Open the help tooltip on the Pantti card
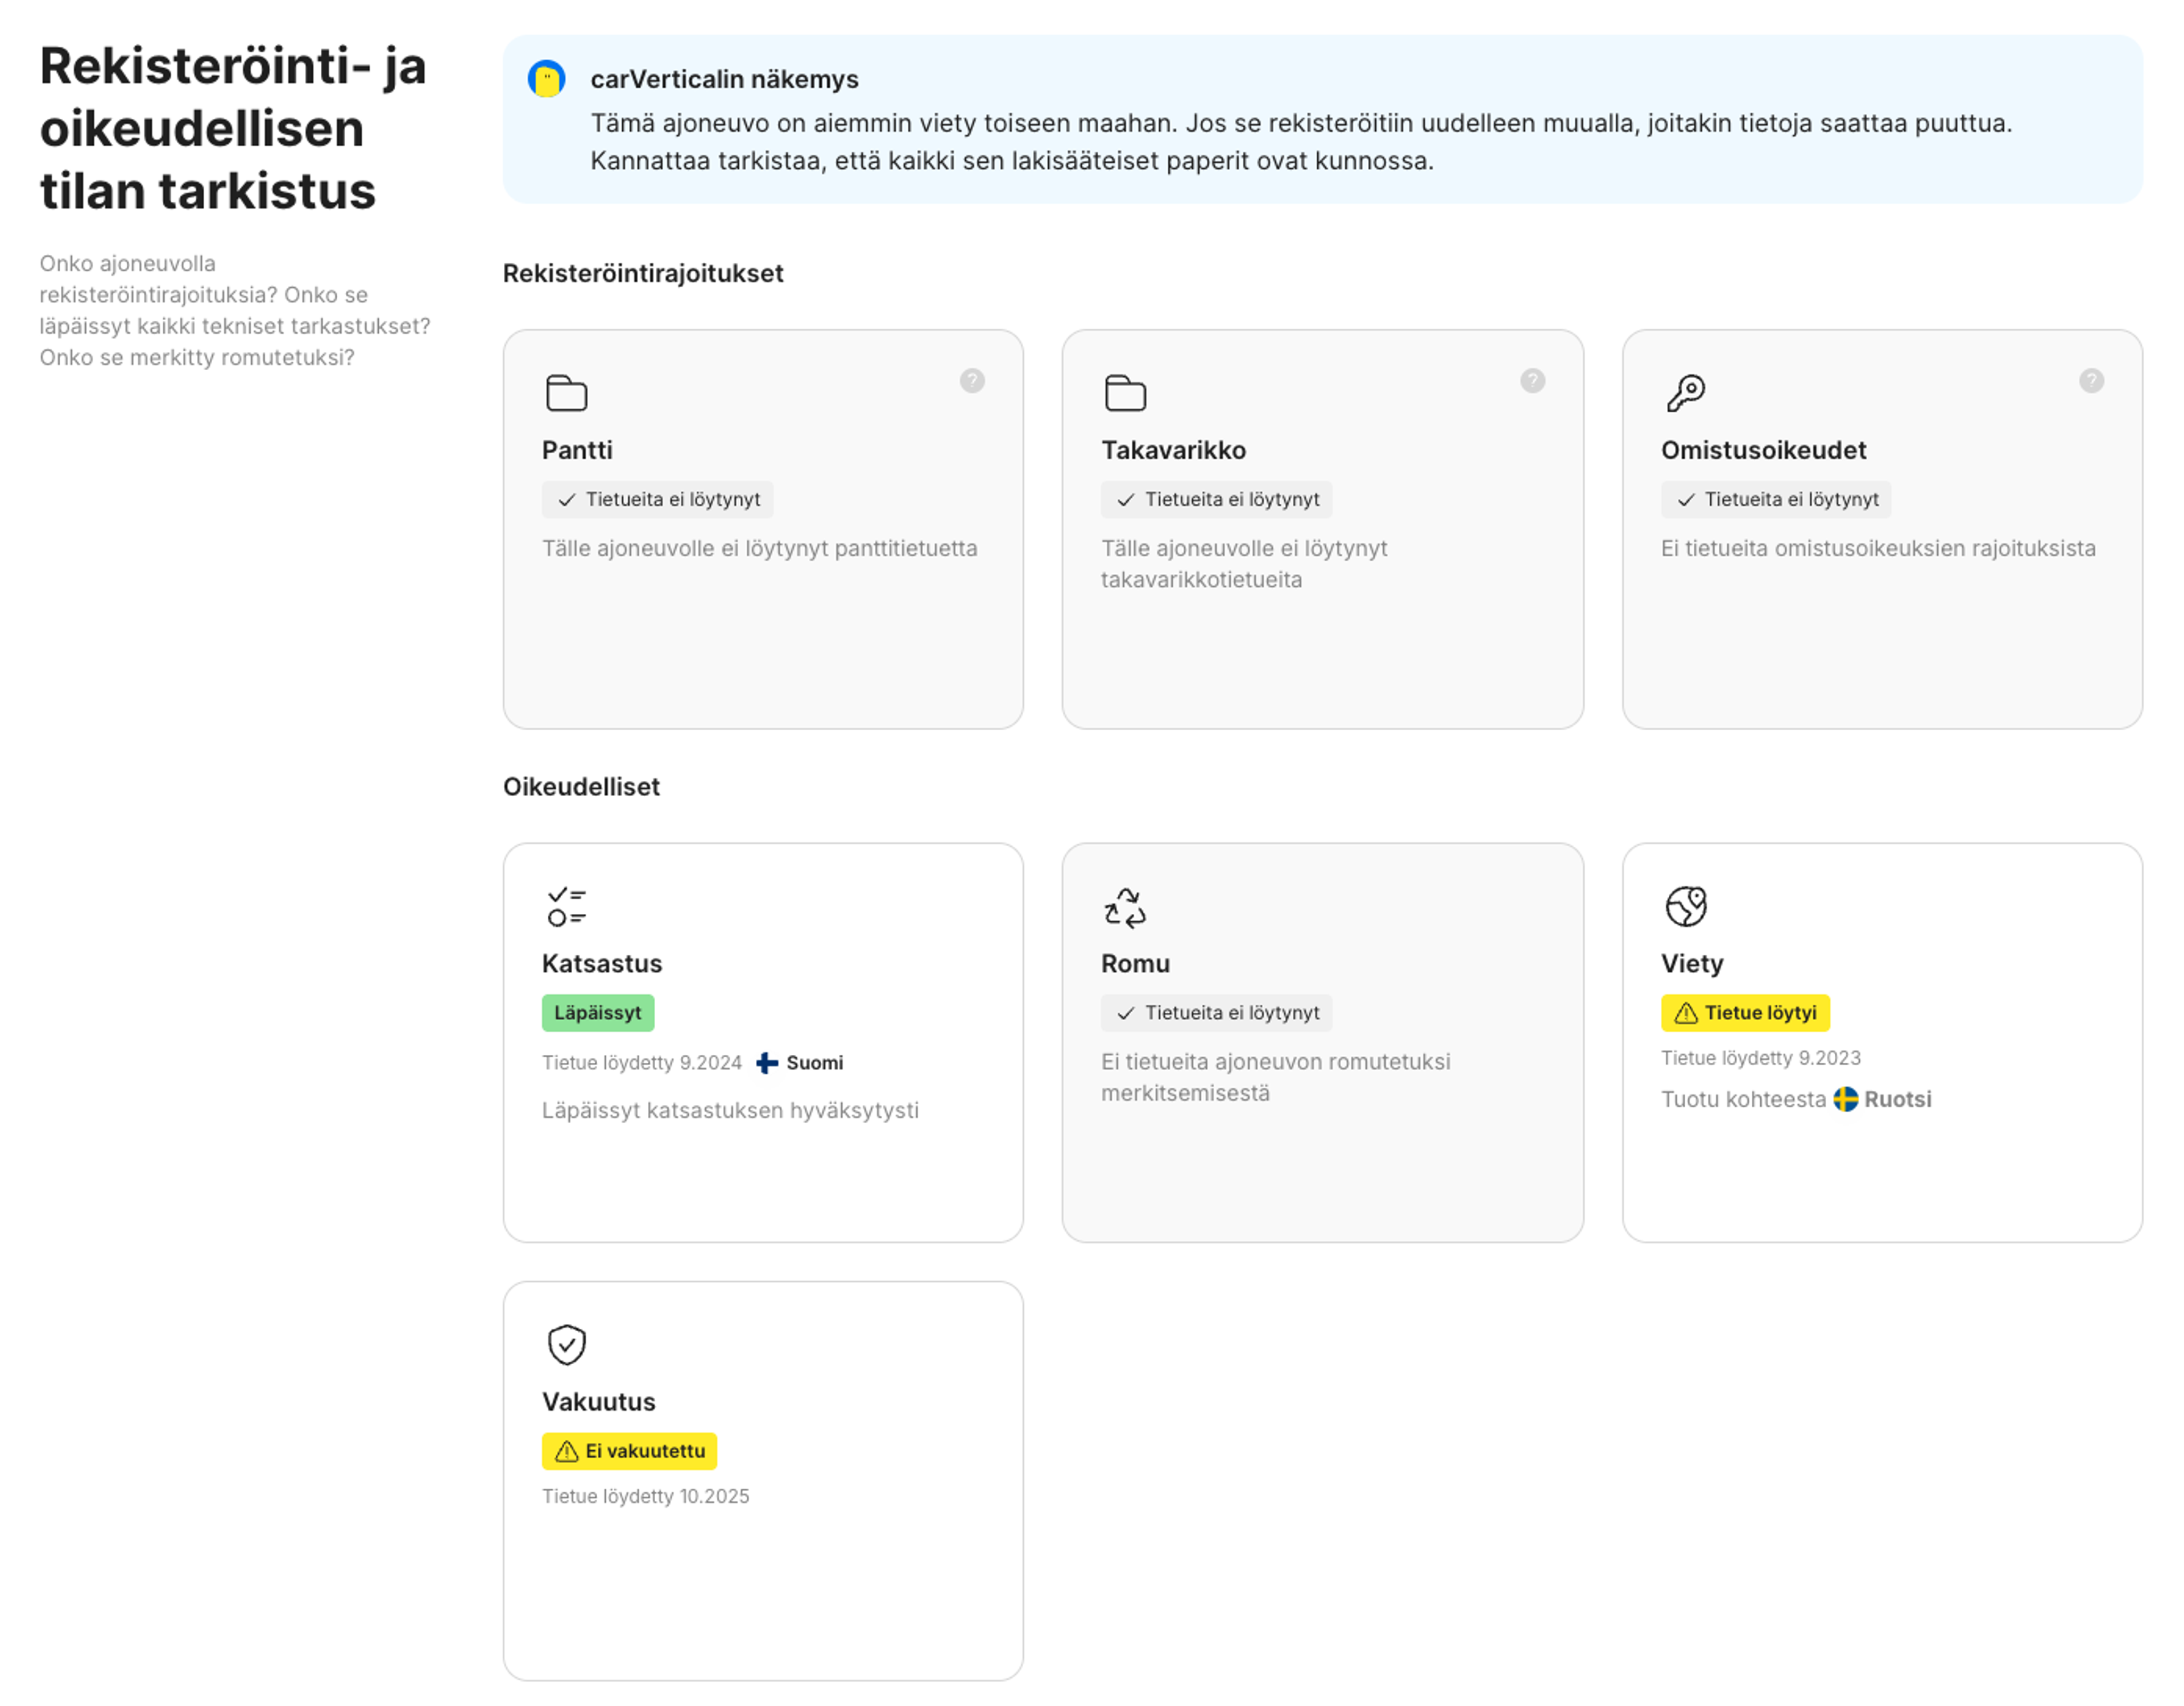The image size is (2184, 1706). coord(972,381)
